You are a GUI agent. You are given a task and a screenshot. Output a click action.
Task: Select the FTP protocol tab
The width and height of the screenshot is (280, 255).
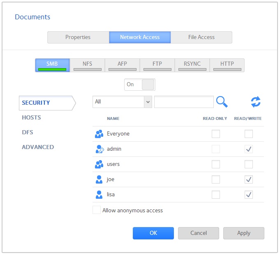[x=157, y=65]
